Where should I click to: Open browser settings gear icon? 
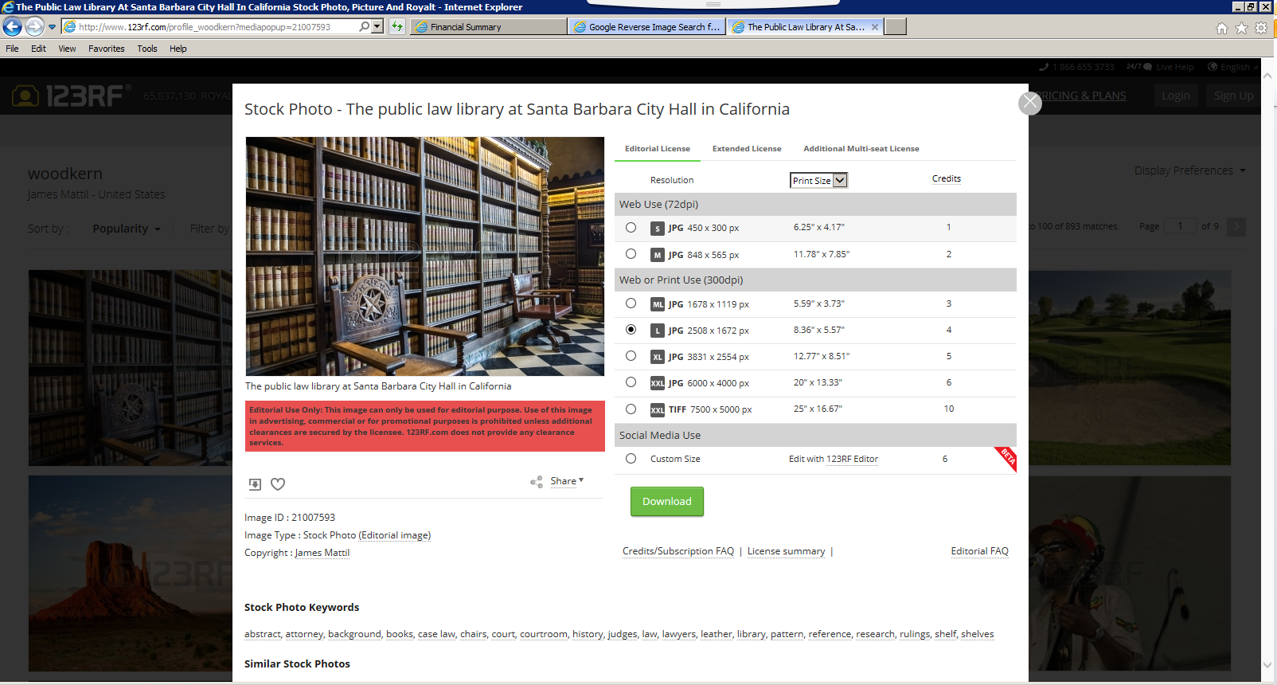click(x=1261, y=28)
